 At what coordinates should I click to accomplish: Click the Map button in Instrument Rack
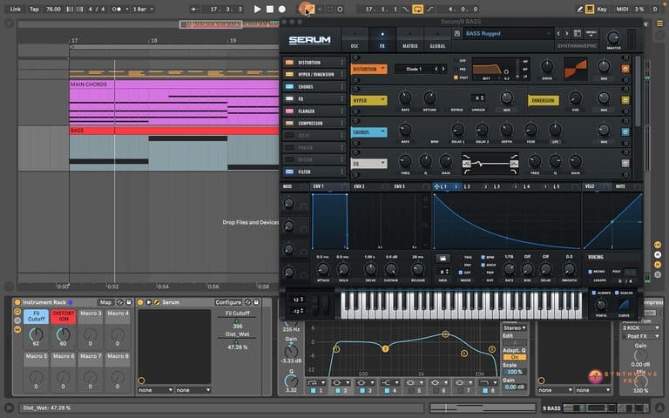[105, 302]
